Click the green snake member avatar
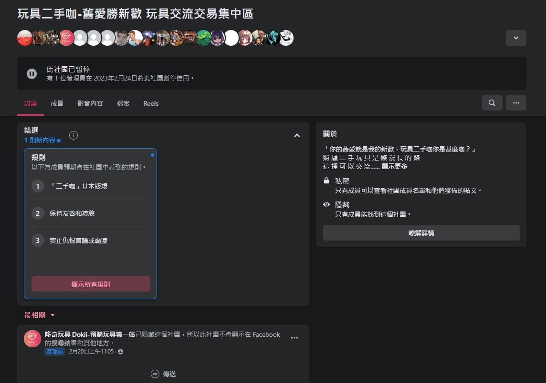This screenshot has width=546, height=383. coord(204,38)
